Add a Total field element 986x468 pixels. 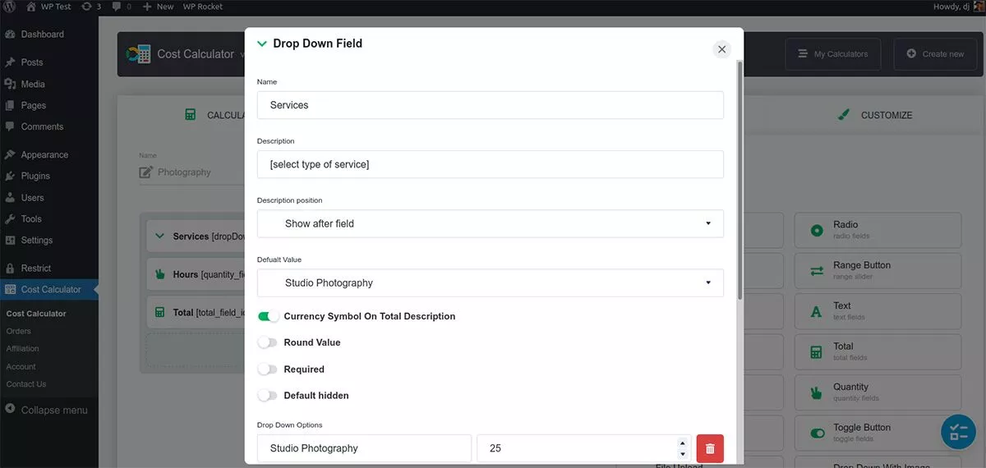click(878, 351)
